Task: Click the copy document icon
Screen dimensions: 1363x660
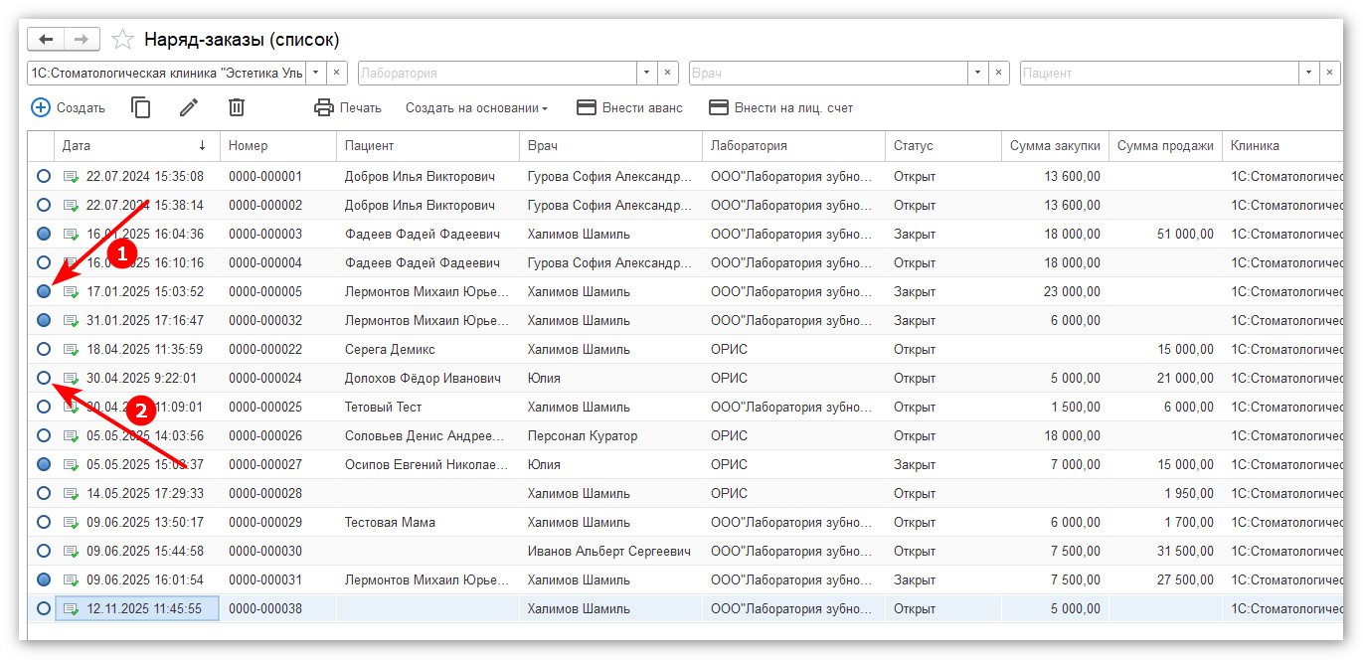Action: click(x=141, y=107)
